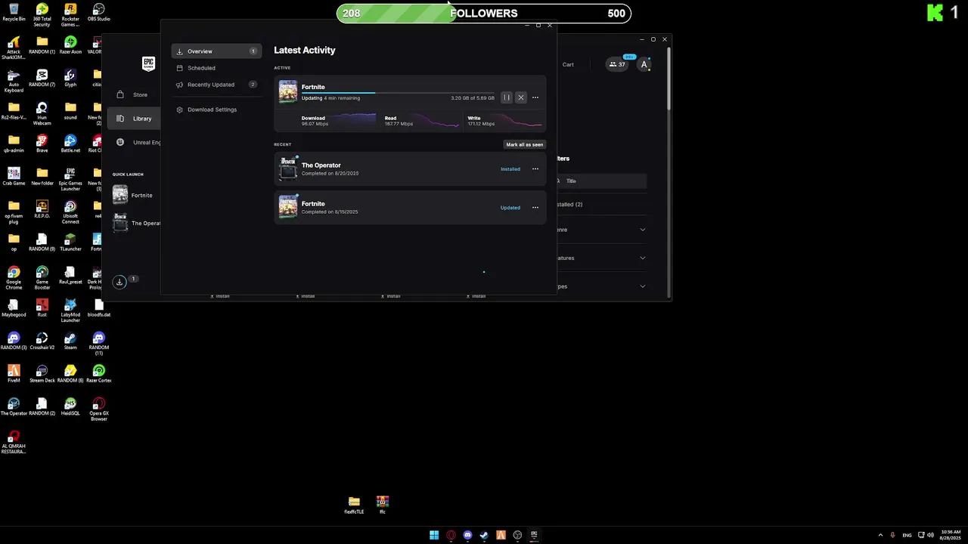Image resolution: width=968 pixels, height=544 pixels.
Task: Click the Fortnite update progress bar
Action: tap(398, 93)
